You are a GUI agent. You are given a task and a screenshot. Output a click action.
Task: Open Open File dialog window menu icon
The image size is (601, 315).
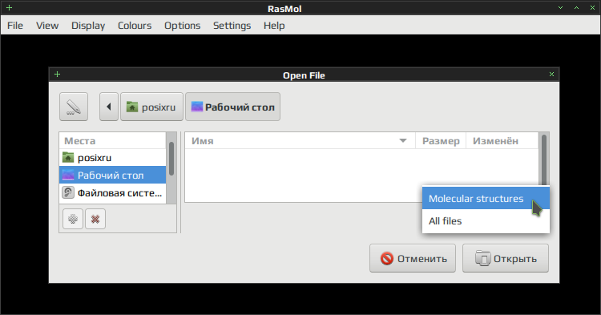[x=57, y=75]
